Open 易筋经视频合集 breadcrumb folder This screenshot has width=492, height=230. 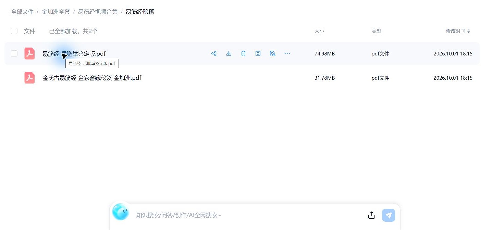(x=98, y=12)
